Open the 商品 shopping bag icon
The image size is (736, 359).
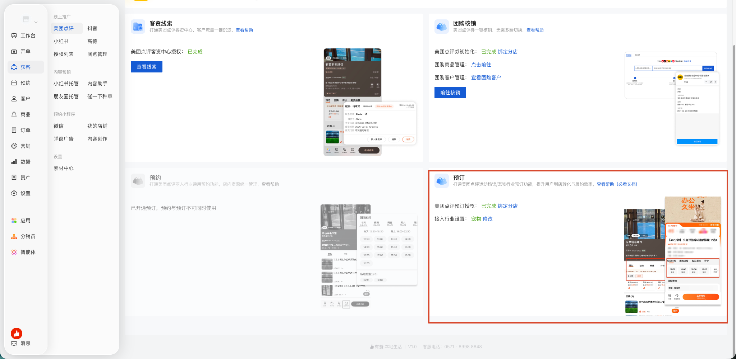(x=14, y=114)
